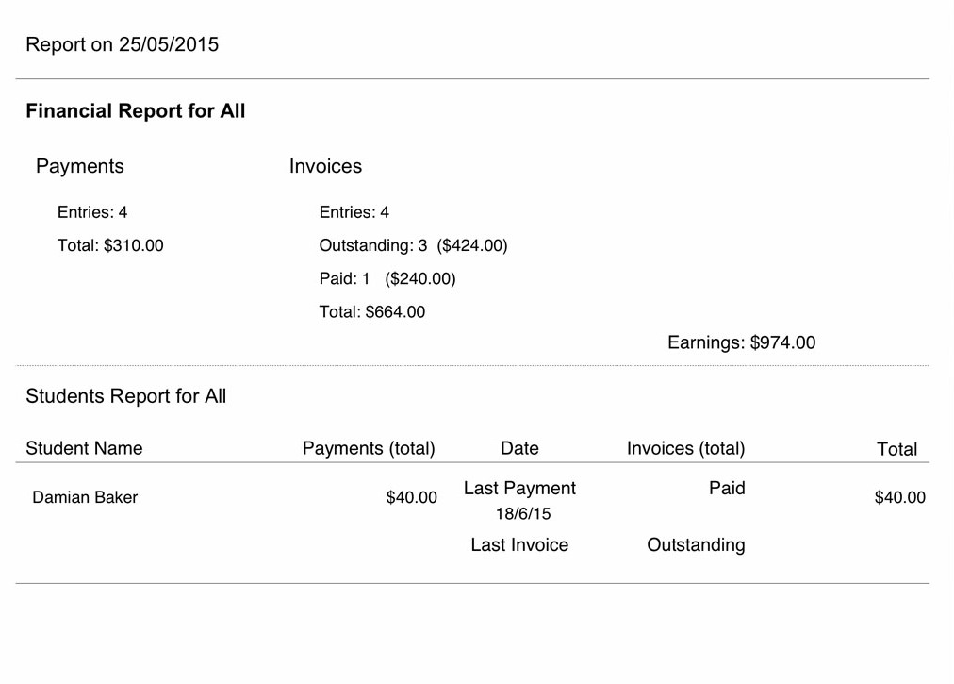
Task: Click the Invoices section heading
Action: tap(325, 166)
